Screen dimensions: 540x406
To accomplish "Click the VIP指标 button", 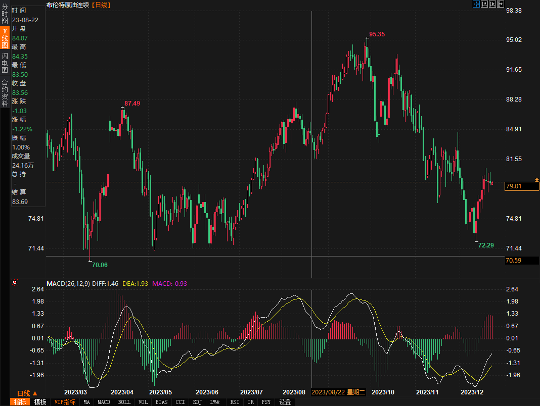I will [65, 402].
